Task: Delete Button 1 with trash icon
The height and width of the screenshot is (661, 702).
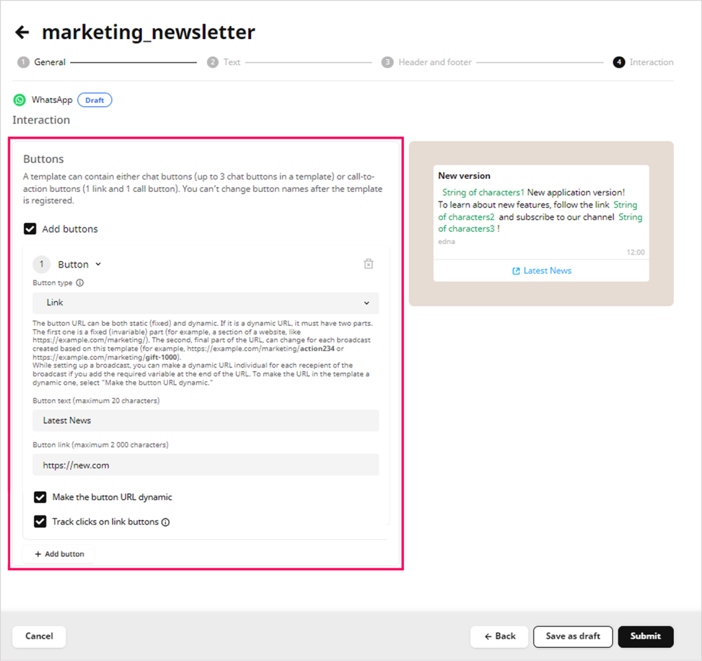Action: [368, 264]
